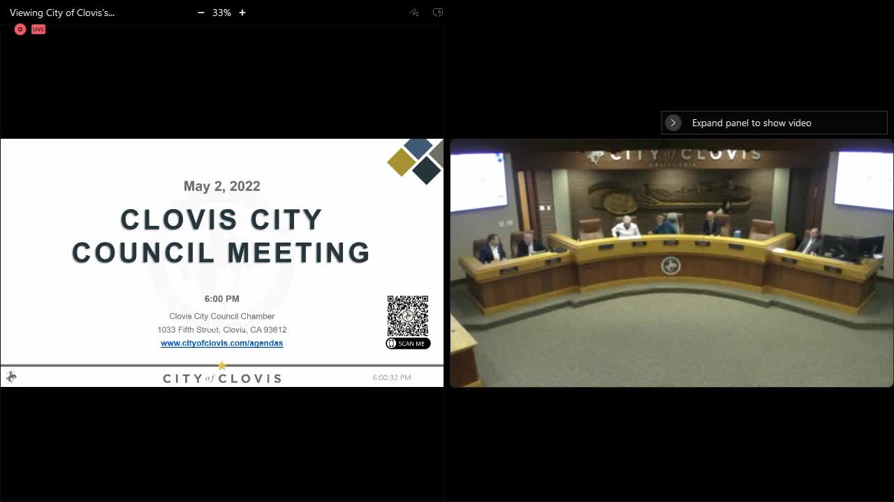Zoom in with the plus button
This screenshot has width=894, height=502.
tap(242, 13)
